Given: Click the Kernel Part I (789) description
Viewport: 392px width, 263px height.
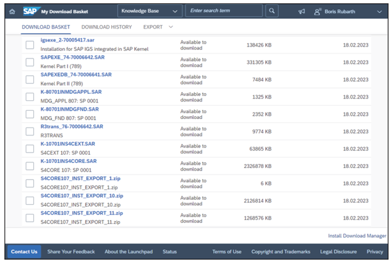Looking at the screenshot, I should click(x=61, y=66).
